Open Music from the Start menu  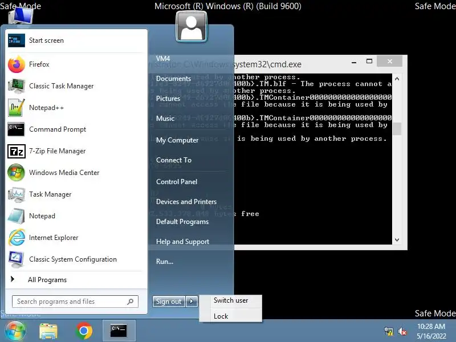[x=165, y=119]
